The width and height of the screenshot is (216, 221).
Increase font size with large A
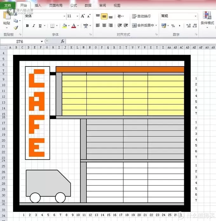pos(83,16)
